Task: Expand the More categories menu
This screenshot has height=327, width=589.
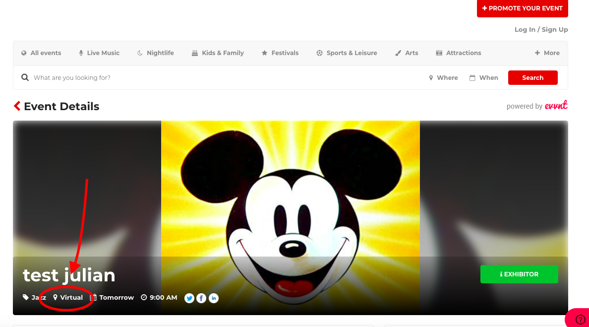Action: [547, 53]
